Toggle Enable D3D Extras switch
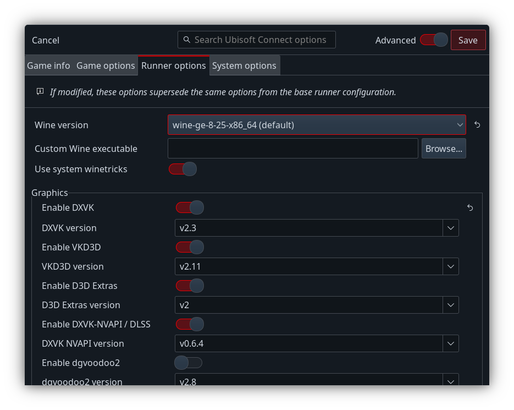The width and height of the screenshot is (514, 410). click(190, 286)
